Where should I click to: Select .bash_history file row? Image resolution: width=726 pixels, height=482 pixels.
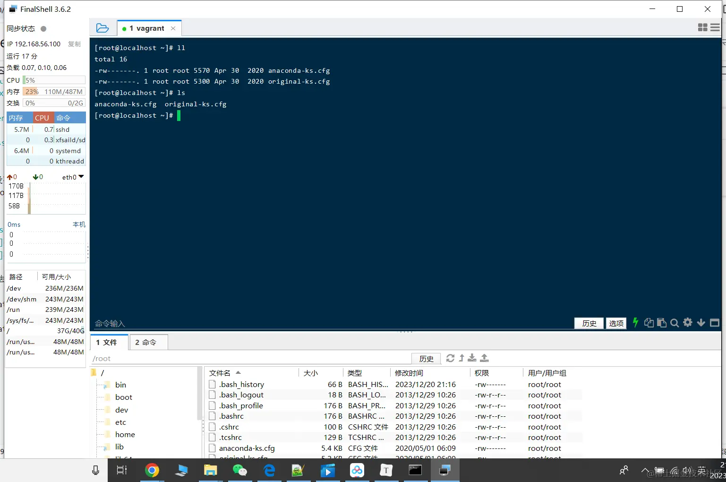pyautogui.click(x=394, y=385)
